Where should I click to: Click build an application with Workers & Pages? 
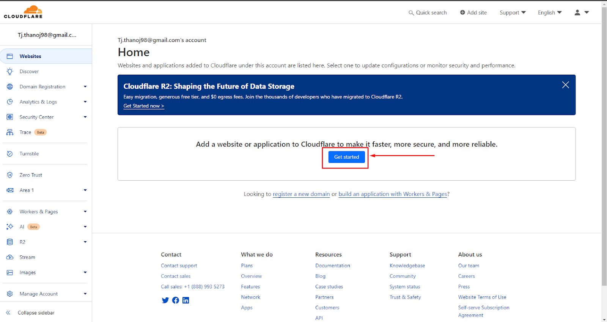393,194
